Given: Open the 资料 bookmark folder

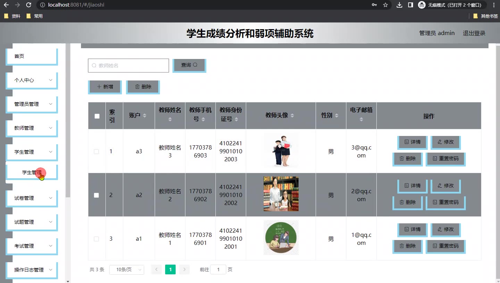Looking at the screenshot, I should pyautogui.click(x=12, y=16).
